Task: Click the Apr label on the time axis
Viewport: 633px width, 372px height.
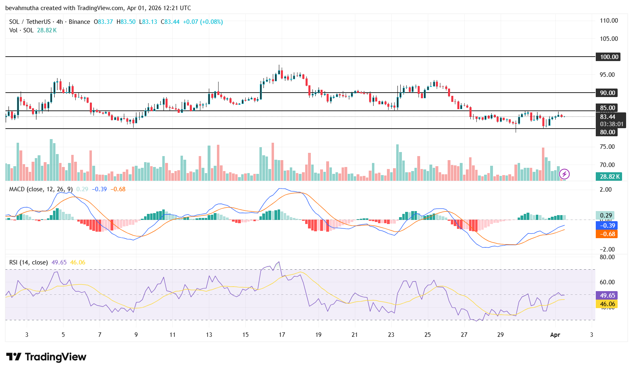Action: click(x=555, y=335)
